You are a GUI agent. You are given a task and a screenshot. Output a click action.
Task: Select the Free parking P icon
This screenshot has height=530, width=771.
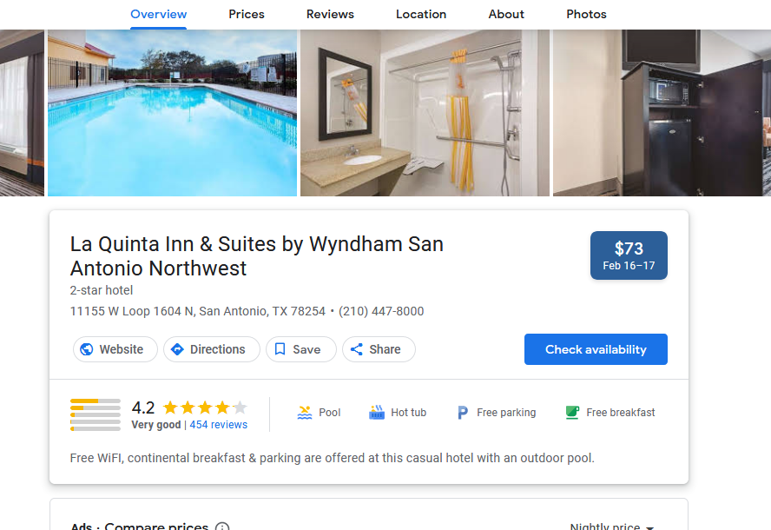coord(462,413)
